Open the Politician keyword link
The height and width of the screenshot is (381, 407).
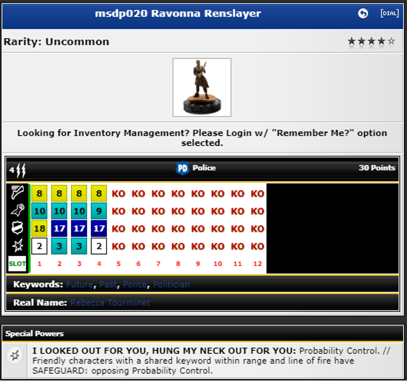coord(171,284)
